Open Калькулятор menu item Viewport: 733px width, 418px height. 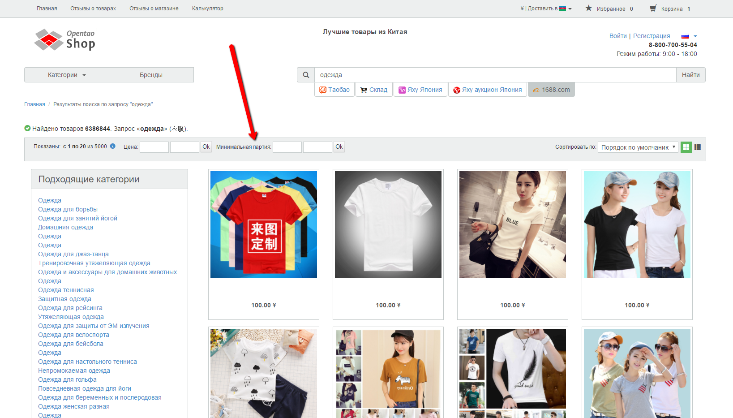[208, 9]
